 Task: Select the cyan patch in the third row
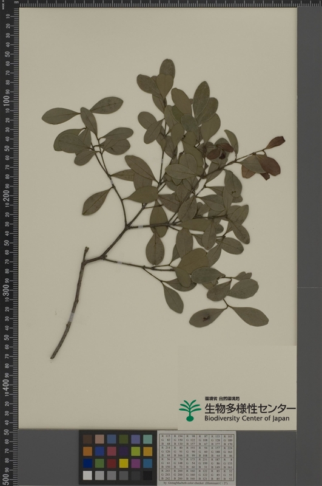(x=147, y=463)
